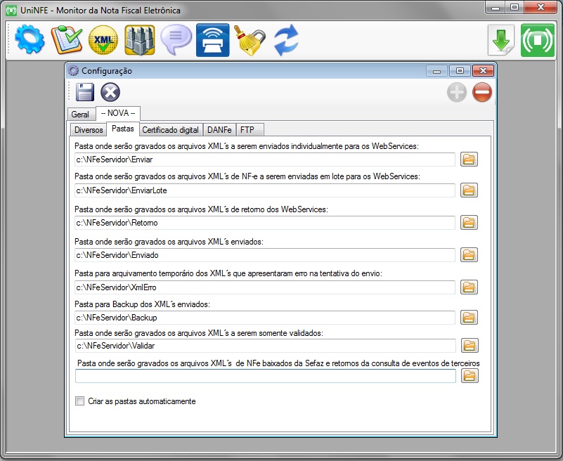Click the c:\NFeServidor\Validar path field
Screen dimensions: 563x461
266,346
